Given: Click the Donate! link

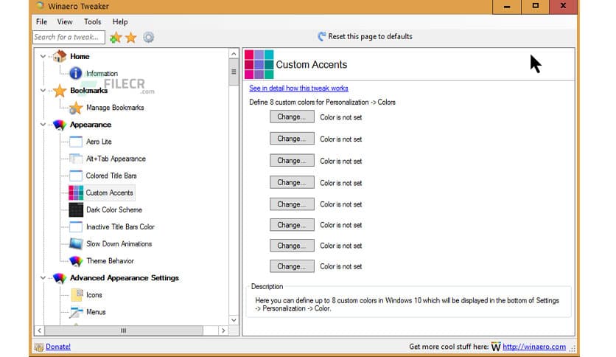Looking at the screenshot, I should pos(58,347).
